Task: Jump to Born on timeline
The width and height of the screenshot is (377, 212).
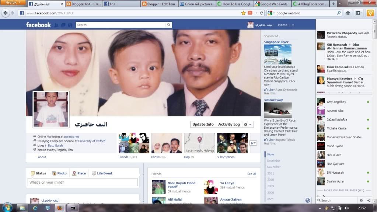Action: [x=270, y=199]
